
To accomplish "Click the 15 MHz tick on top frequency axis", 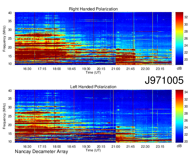I will [10, 56].
